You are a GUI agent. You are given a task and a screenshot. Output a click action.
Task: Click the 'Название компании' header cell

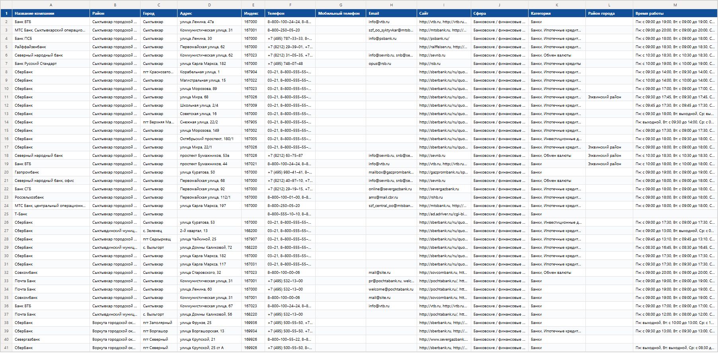pos(51,14)
